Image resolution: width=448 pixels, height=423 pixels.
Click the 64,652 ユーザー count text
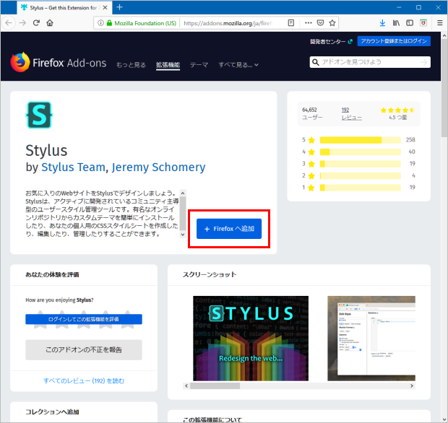312,113
